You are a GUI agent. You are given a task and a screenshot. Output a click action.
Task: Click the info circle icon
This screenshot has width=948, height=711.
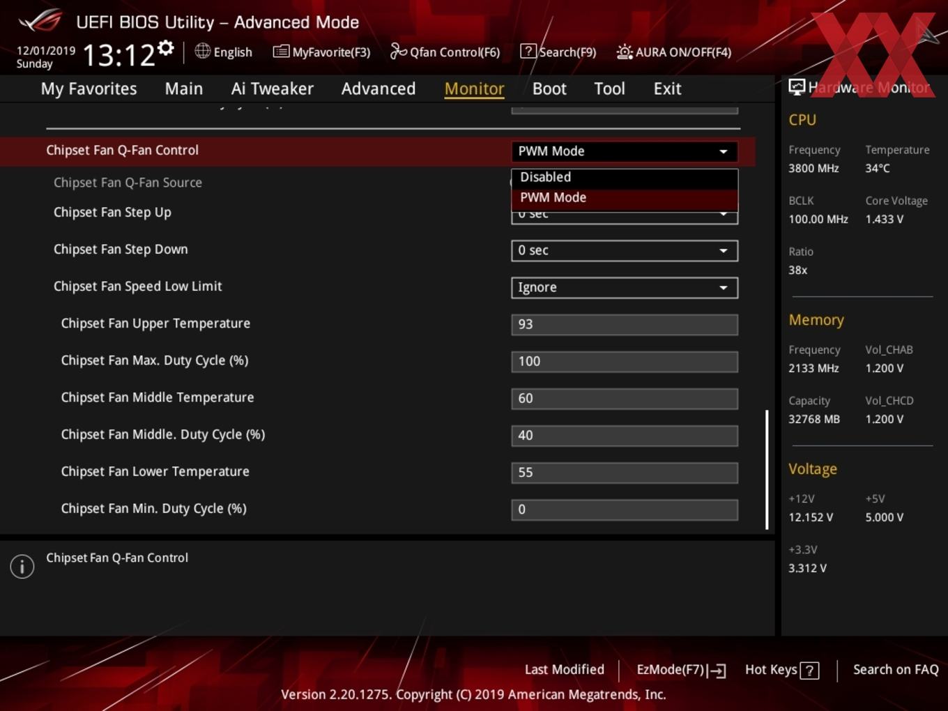(x=22, y=566)
